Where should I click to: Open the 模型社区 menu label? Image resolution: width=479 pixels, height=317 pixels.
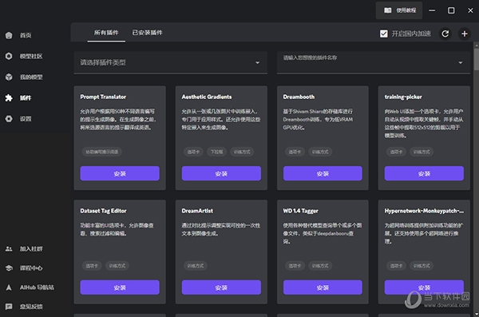pos(31,56)
